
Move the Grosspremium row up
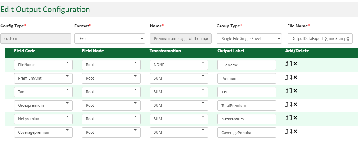(287, 105)
